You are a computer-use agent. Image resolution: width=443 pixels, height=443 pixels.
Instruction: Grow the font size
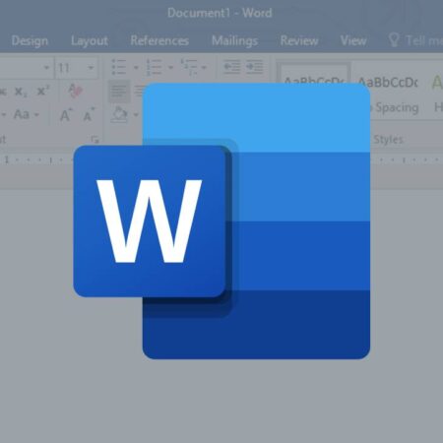(66, 115)
